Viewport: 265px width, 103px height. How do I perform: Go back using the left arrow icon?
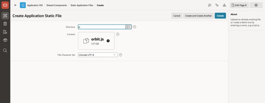(x=15, y=5)
